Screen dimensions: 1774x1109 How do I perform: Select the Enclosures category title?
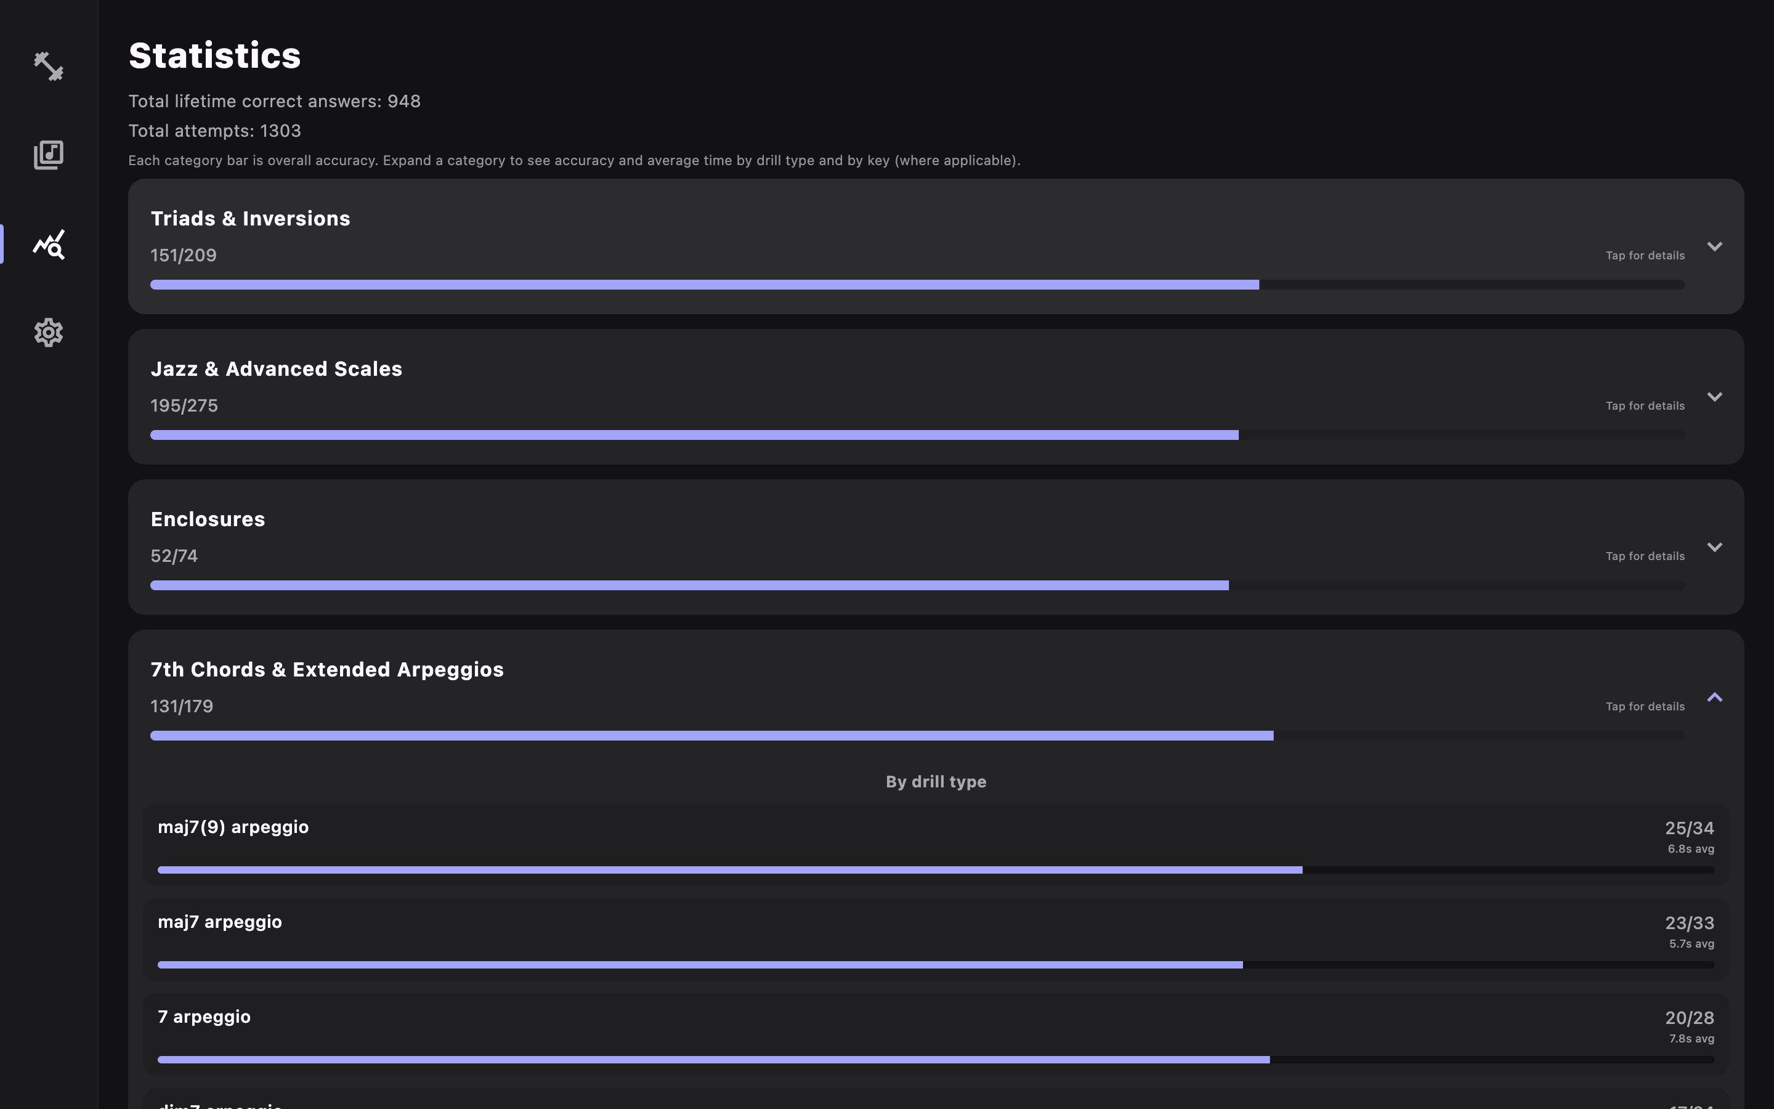[x=208, y=519]
